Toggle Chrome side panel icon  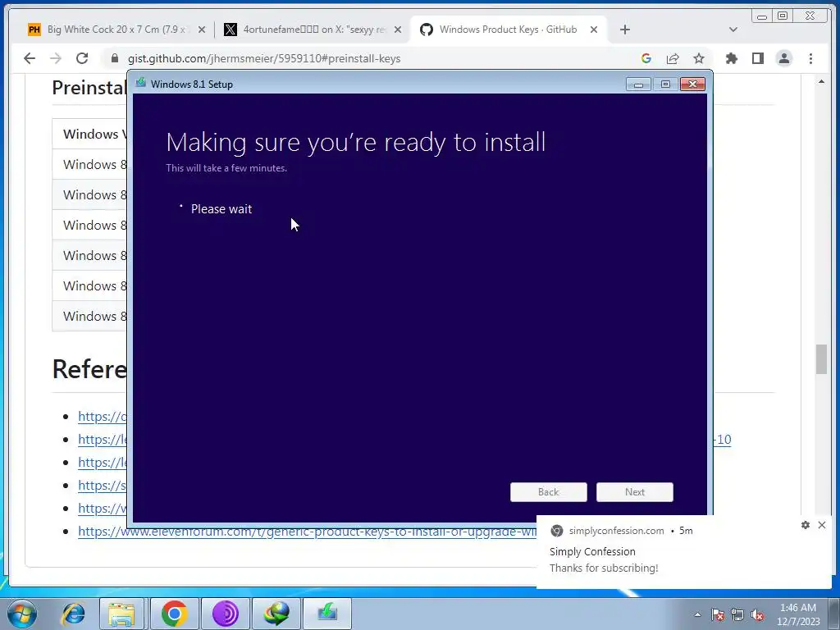coord(757,58)
